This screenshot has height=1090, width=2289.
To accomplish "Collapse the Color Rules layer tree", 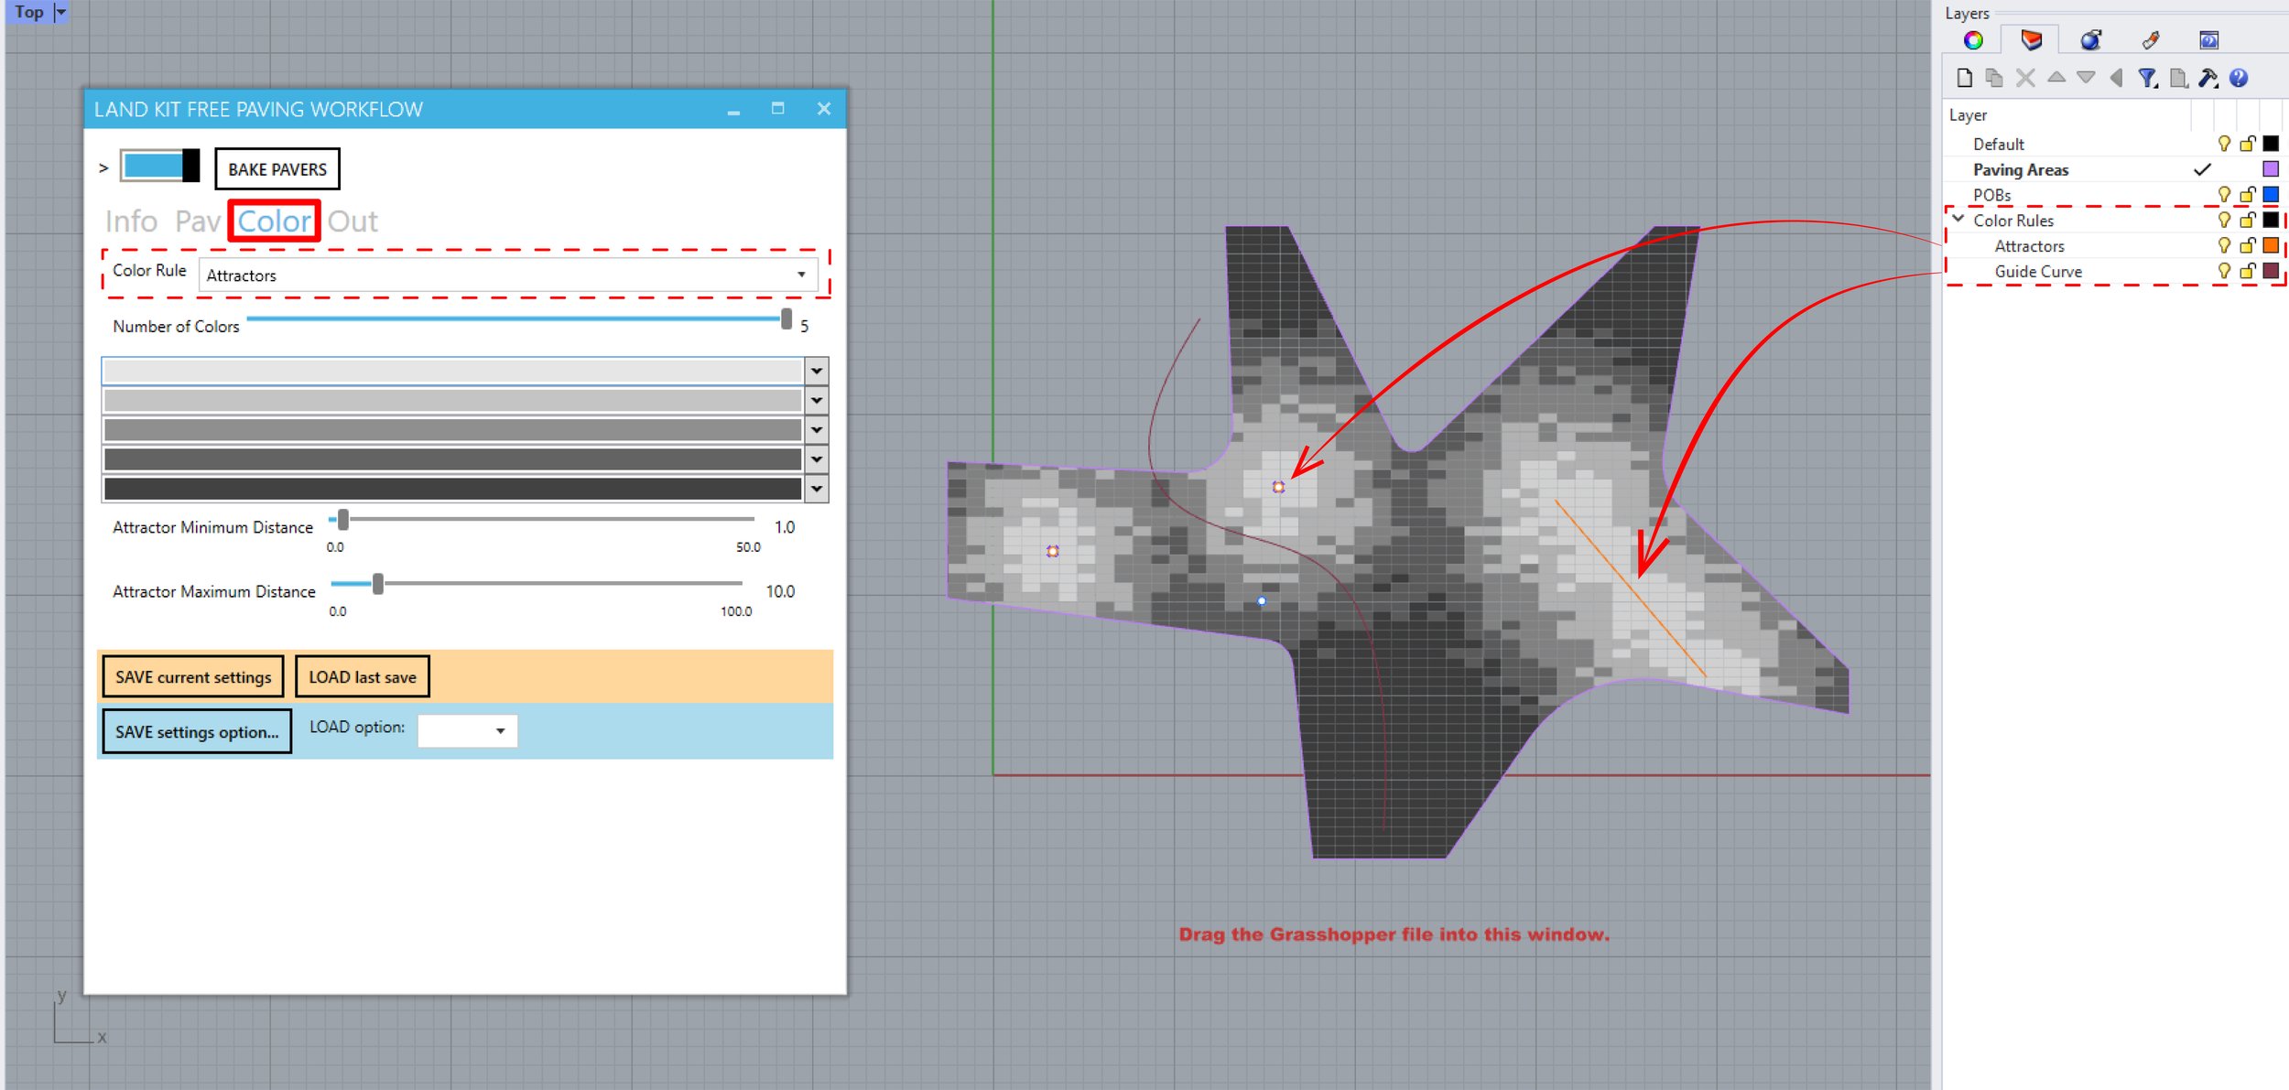I will coord(1958,220).
